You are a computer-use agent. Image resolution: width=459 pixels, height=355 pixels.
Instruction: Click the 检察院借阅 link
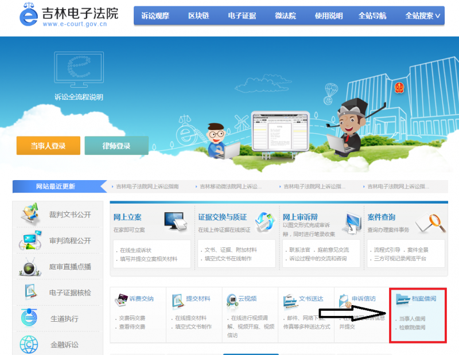pyautogui.click(x=412, y=327)
